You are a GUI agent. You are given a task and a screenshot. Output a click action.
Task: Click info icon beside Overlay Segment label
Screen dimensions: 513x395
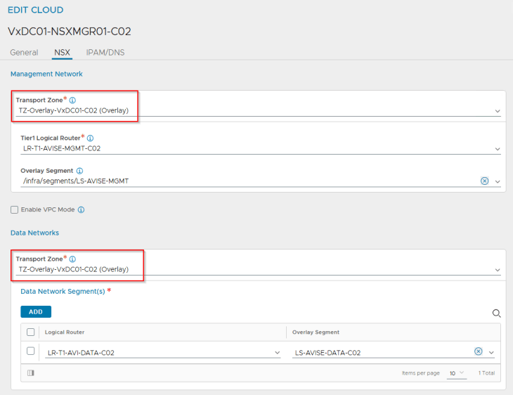pos(79,171)
